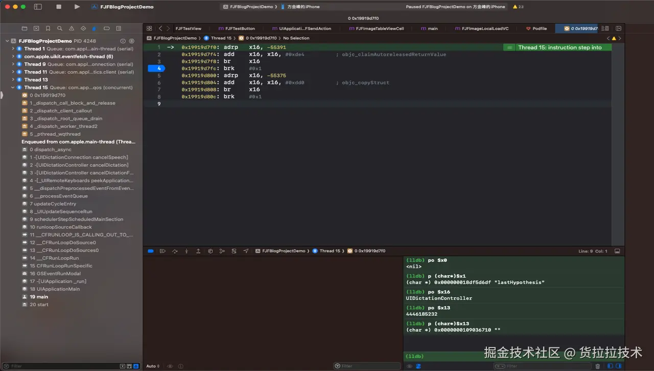Viewport: 654px width, 371px height.
Task: Collapse the FJFBlogProjectDemo process tree
Action: point(7,41)
